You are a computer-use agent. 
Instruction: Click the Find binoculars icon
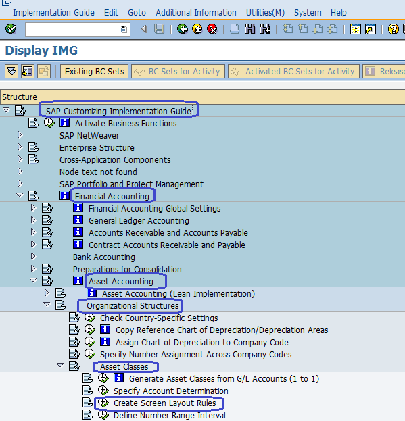pyautogui.click(x=249, y=29)
